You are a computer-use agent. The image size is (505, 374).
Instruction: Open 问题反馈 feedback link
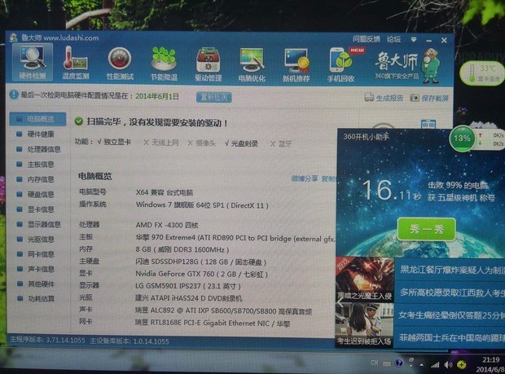point(367,39)
